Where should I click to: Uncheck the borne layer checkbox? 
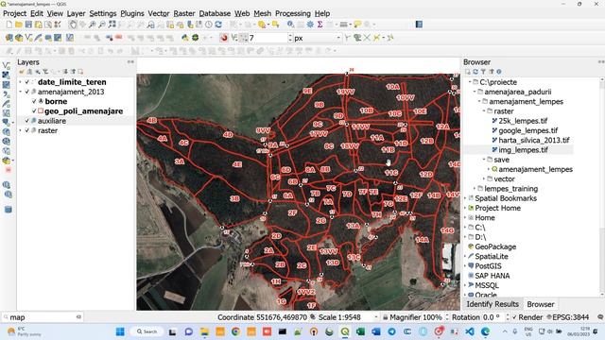(34, 101)
